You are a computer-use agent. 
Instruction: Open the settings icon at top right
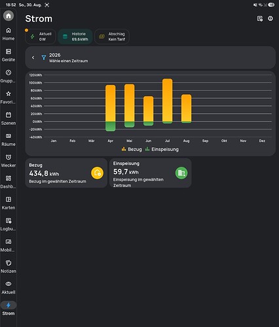point(270,18)
